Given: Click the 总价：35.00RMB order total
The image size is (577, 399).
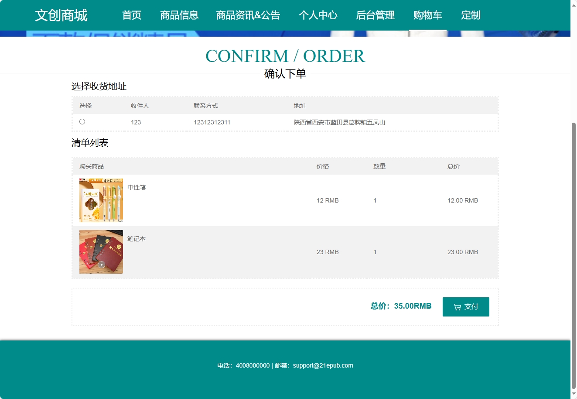Looking at the screenshot, I should [401, 306].
